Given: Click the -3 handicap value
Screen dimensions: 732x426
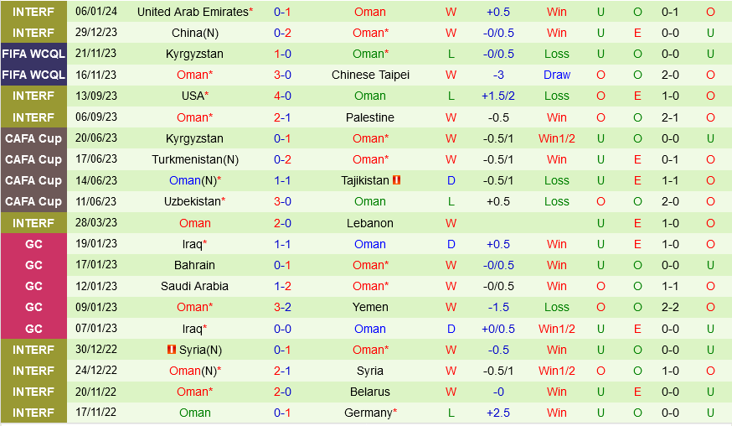Looking at the screenshot, I should [x=499, y=75].
